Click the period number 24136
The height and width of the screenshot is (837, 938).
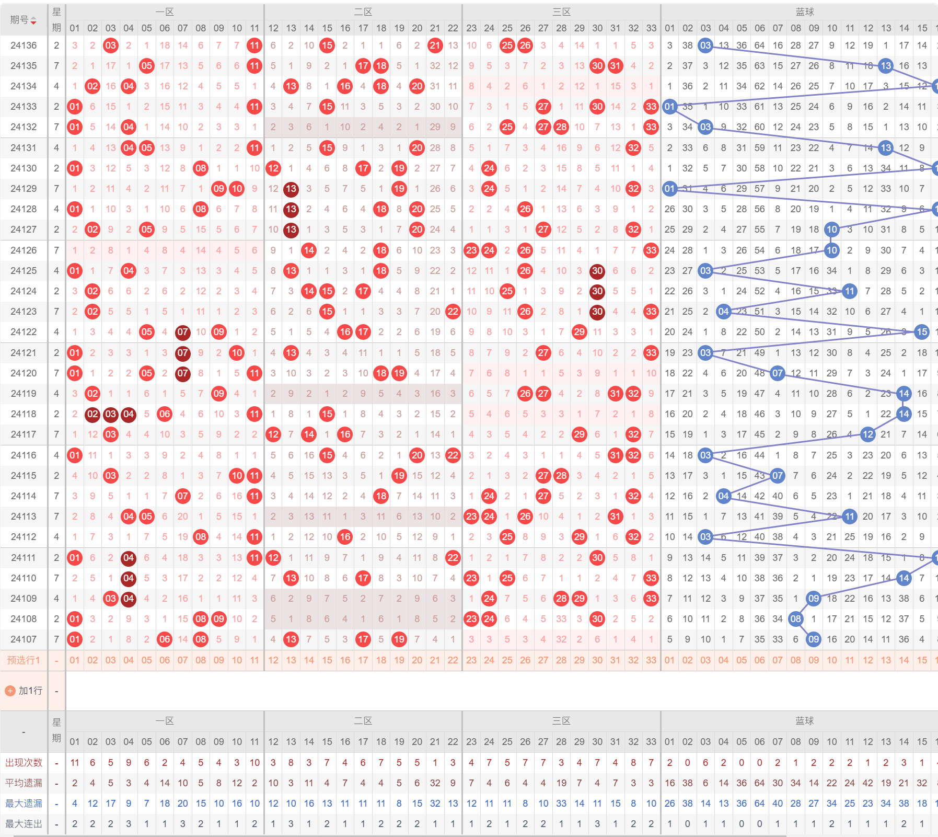[x=24, y=45]
